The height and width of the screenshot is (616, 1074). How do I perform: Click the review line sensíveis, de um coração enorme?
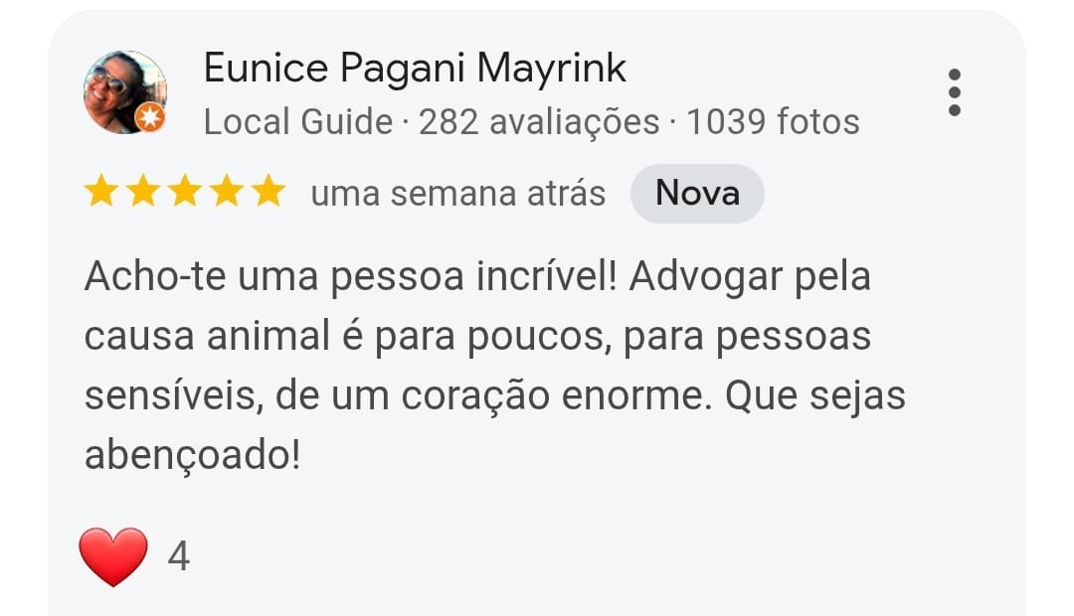[494, 396]
